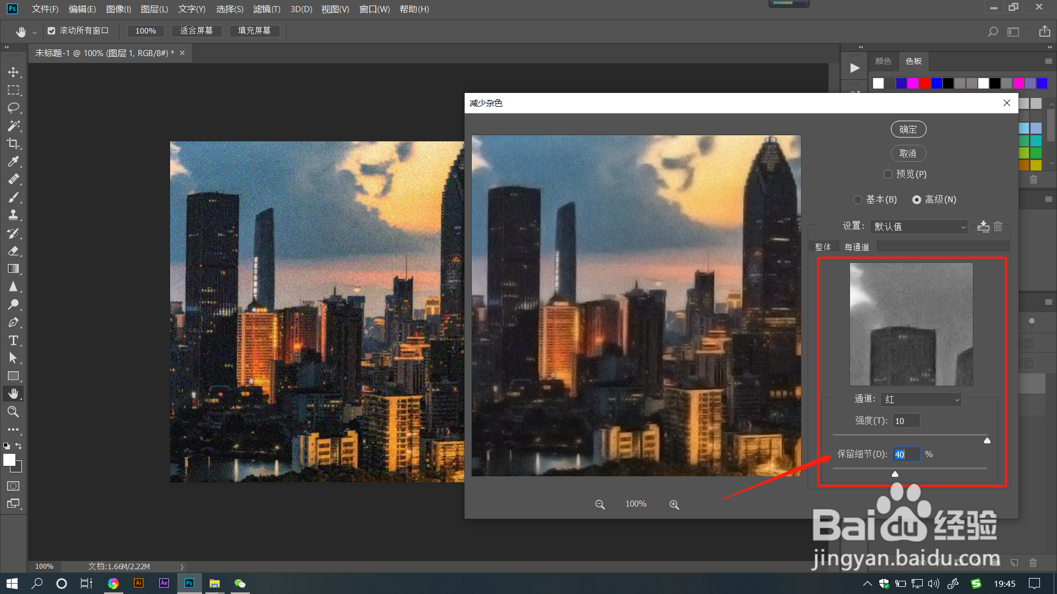Select the Zoom tool in toolbar

click(13, 412)
